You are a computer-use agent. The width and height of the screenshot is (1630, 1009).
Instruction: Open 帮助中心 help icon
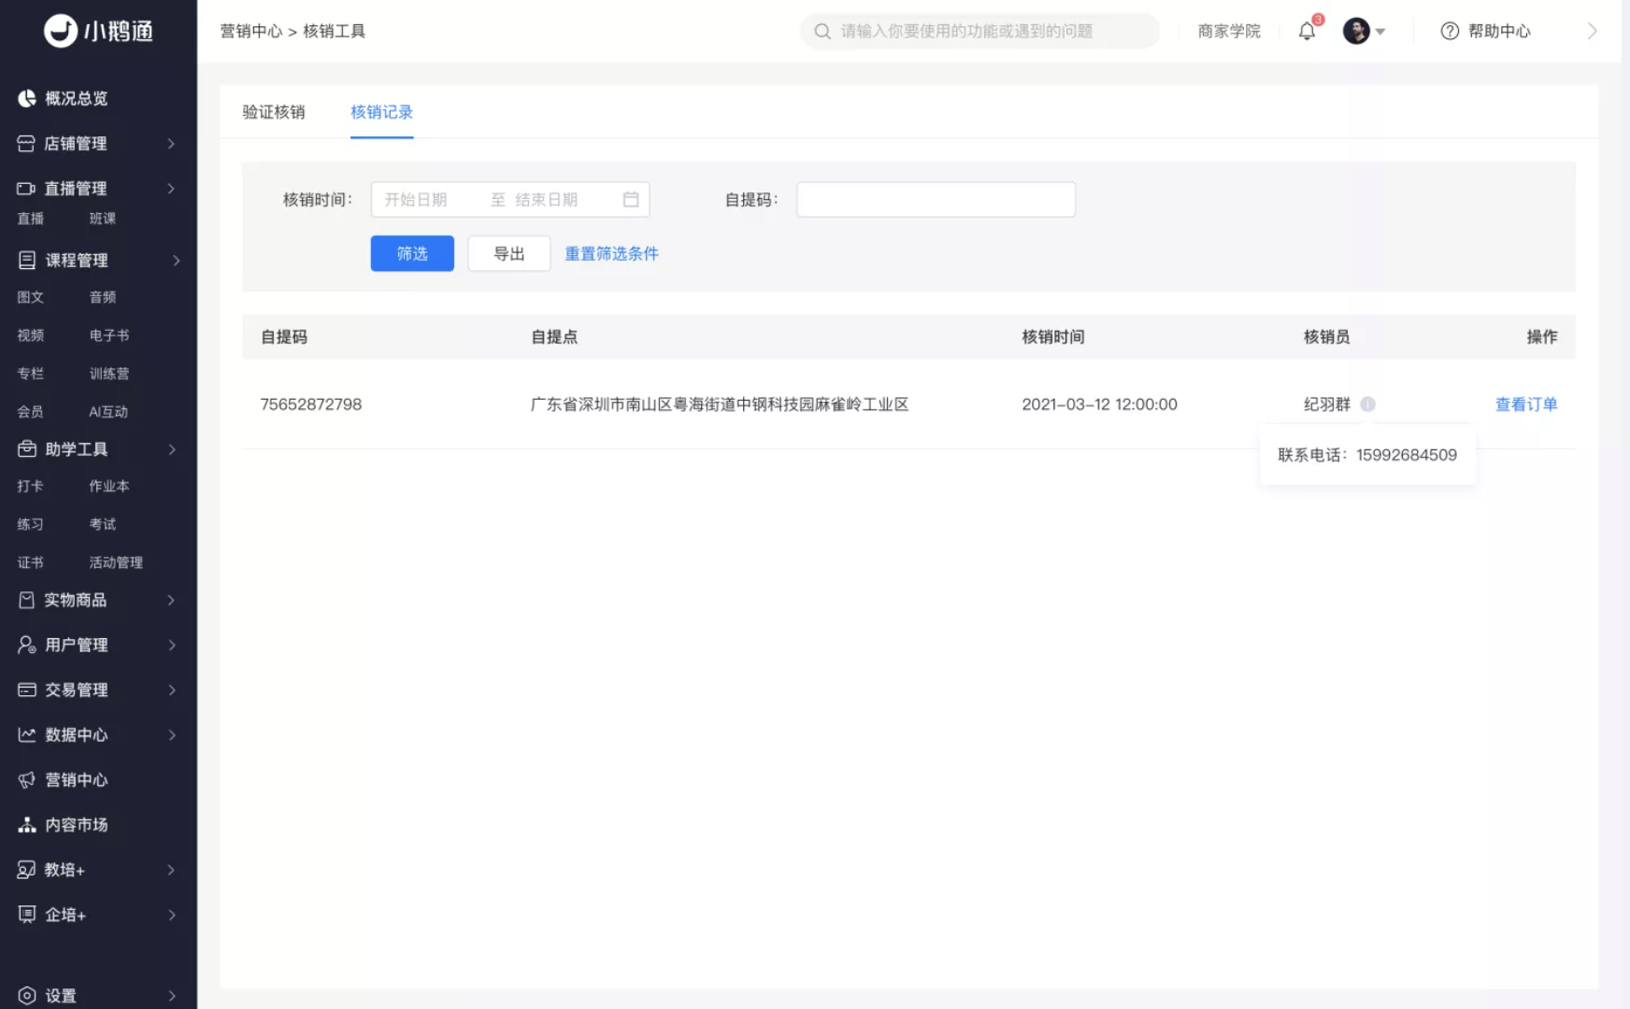(x=1450, y=31)
